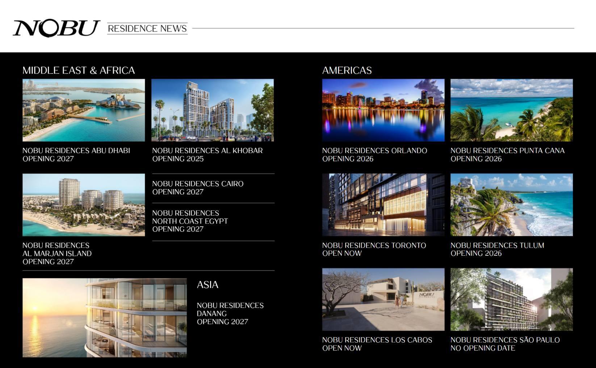This screenshot has height=368, width=596.
Task: Click the Orlando skyline photo
Action: point(383,109)
